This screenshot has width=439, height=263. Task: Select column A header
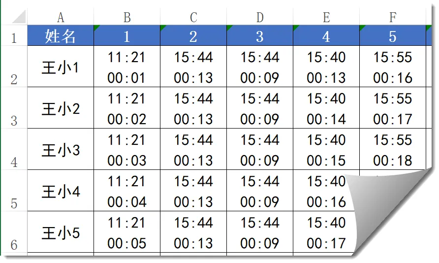(61, 18)
